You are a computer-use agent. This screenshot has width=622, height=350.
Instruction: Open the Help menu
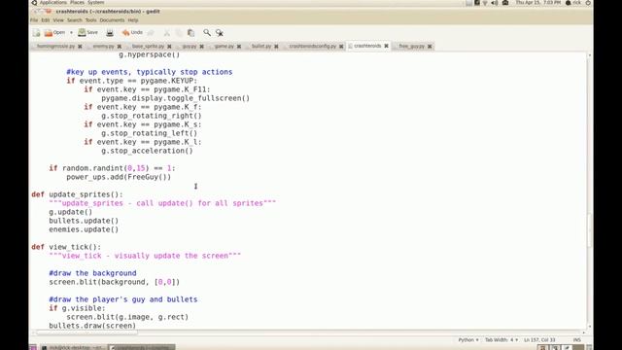pos(133,20)
